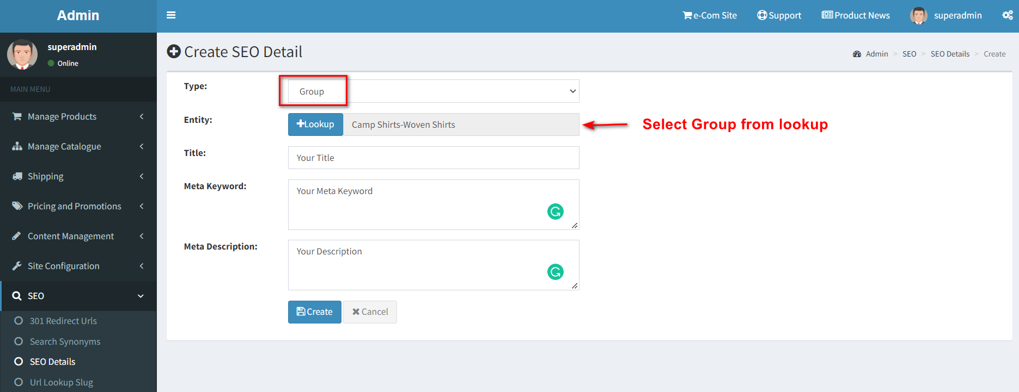The height and width of the screenshot is (392, 1019).
Task: Click the circle icon beside 301 Redirect Urls
Action: click(x=19, y=321)
